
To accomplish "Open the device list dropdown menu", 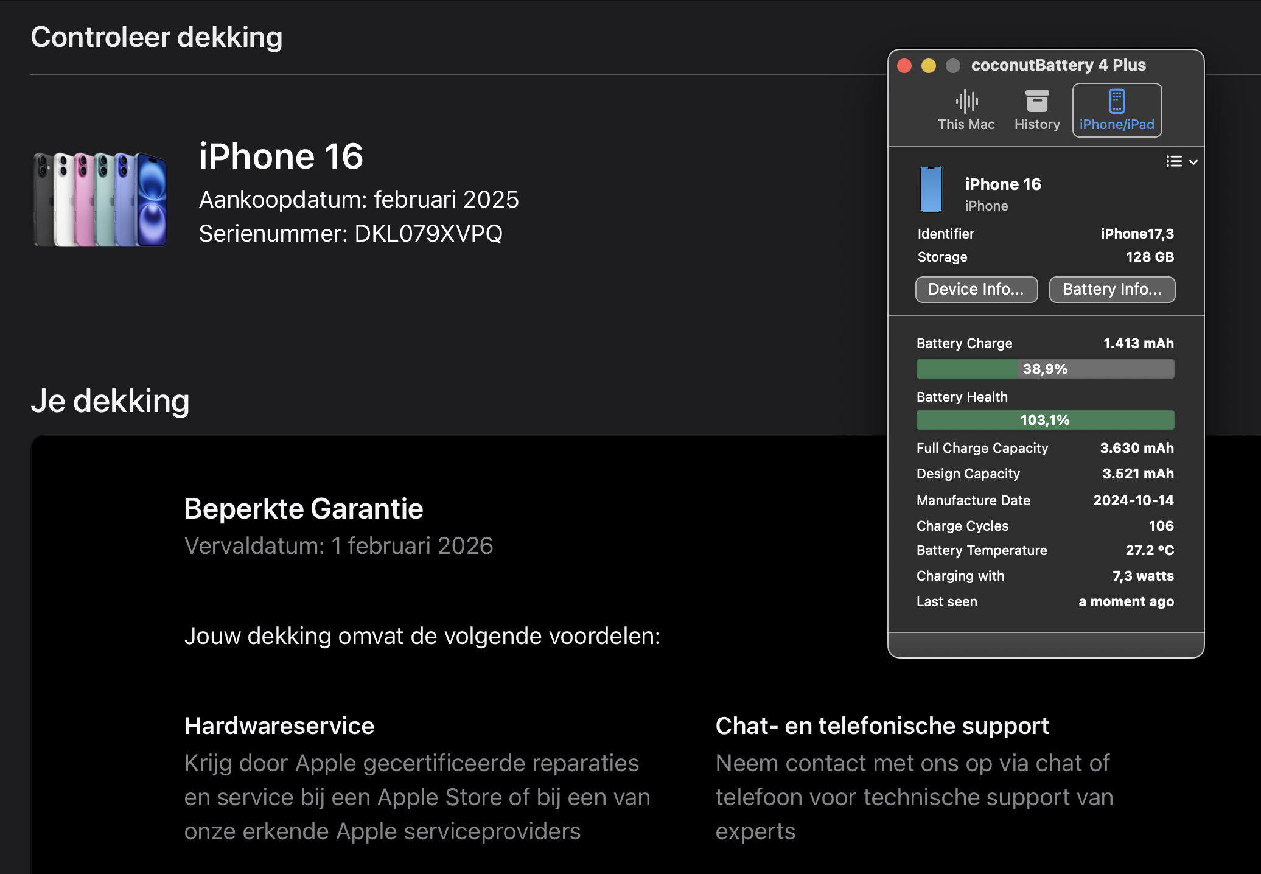I will pyautogui.click(x=1182, y=161).
